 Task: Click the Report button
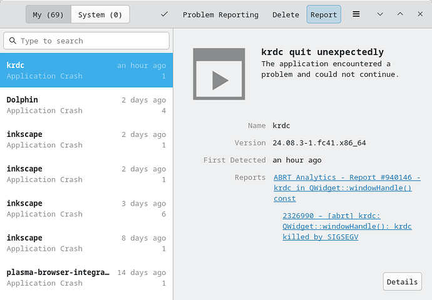(324, 14)
